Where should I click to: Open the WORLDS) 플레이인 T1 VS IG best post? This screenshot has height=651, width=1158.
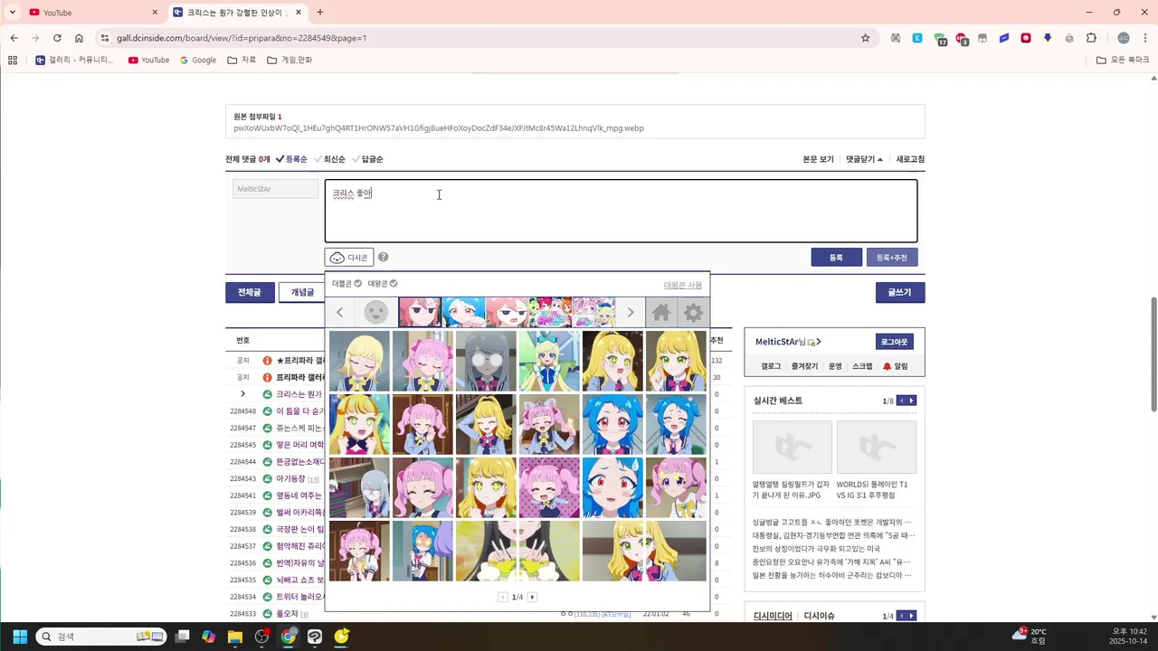tap(876, 459)
